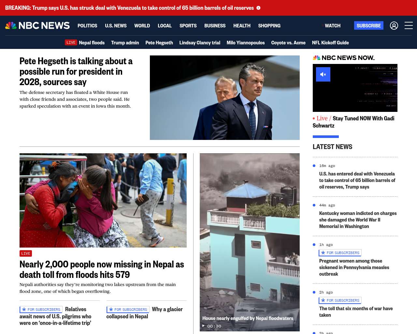Open the World section

click(x=142, y=25)
